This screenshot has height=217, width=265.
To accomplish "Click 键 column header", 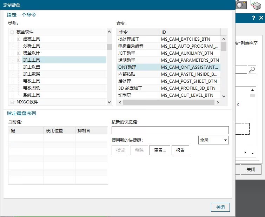I will (26, 130).
